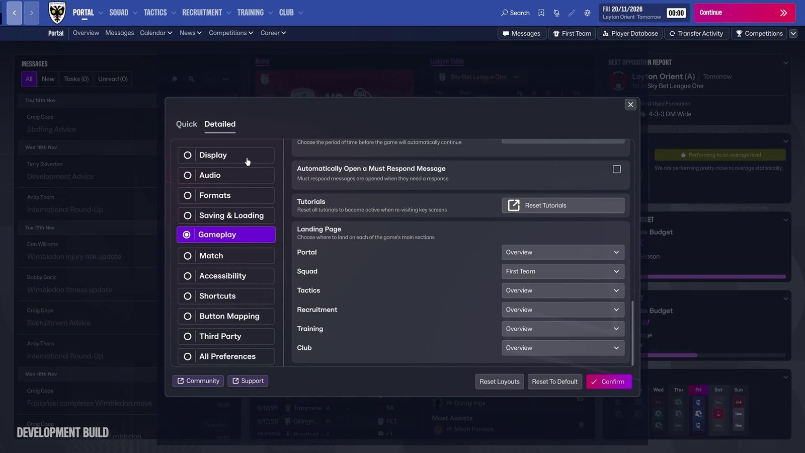Viewport: 805px width, 453px height.
Task: Close the preferences dialog
Action: (630, 105)
